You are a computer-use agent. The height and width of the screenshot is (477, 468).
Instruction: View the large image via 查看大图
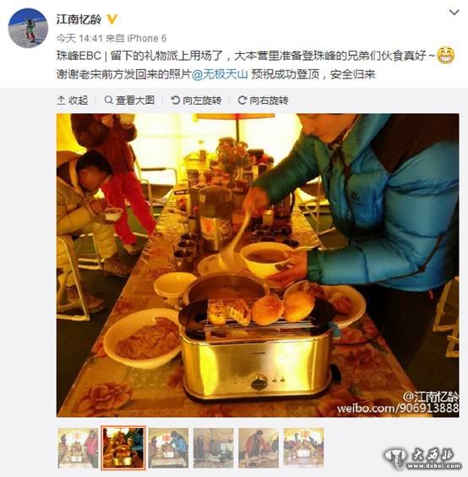130,100
